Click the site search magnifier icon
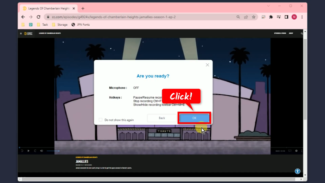The height and width of the screenshot is (183, 325). point(302,33)
